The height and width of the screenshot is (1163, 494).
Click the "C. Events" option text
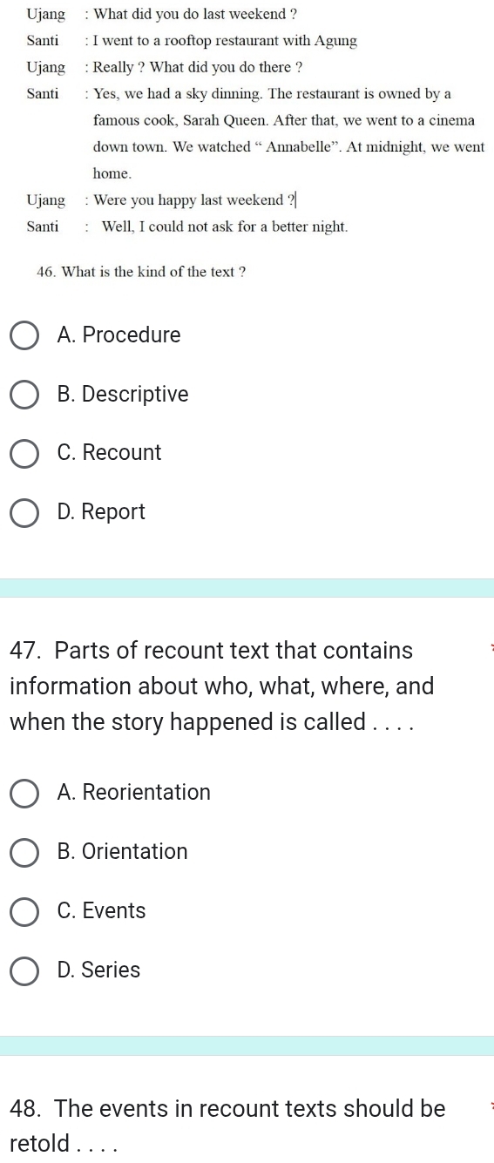coord(101,911)
